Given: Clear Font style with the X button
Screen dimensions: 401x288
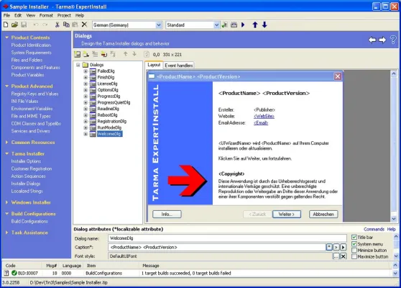Looking at the screenshot, I should 344,256.
